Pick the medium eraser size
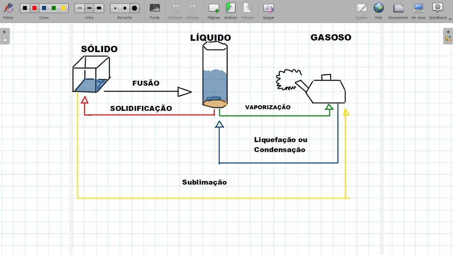This screenshot has height=255, width=453. click(125, 8)
